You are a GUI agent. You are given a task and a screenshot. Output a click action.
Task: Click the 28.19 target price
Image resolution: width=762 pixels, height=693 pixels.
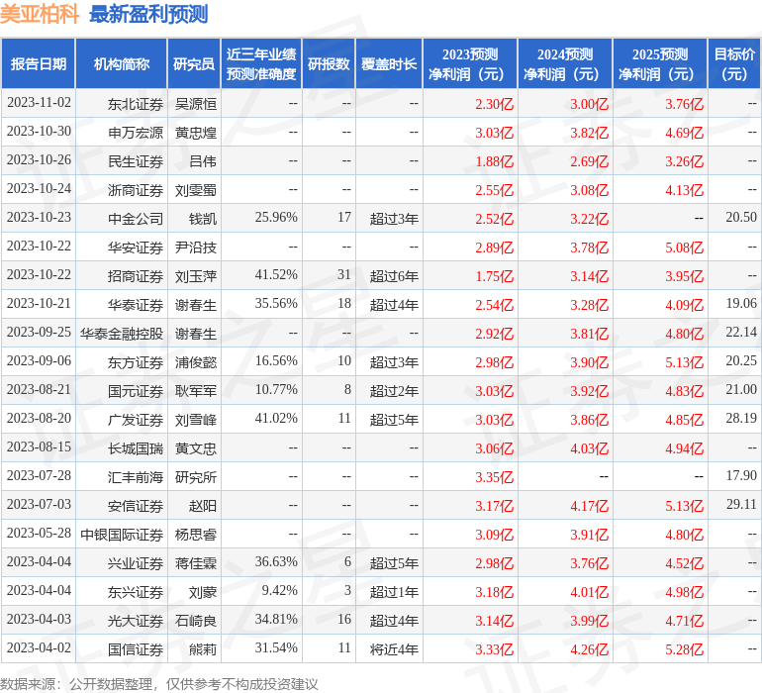click(x=741, y=418)
